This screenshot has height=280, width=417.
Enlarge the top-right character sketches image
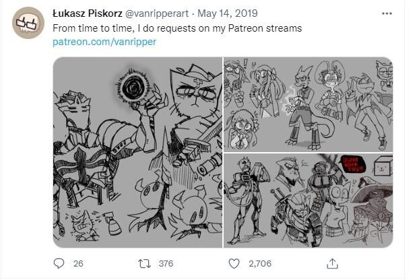308,104
